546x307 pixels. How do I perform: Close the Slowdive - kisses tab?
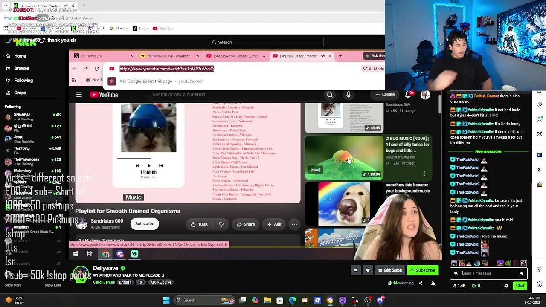(x=264, y=56)
